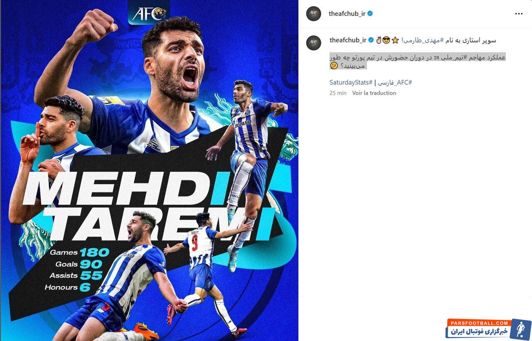Click the star emoji in the caption
Screen dimensions: 532x341
pos(395,40)
